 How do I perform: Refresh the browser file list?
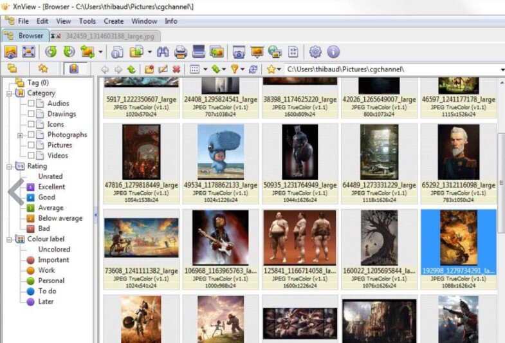click(253, 70)
